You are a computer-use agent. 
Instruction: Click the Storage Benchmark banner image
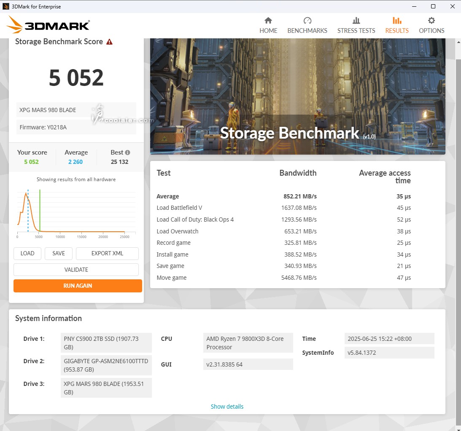[297, 96]
